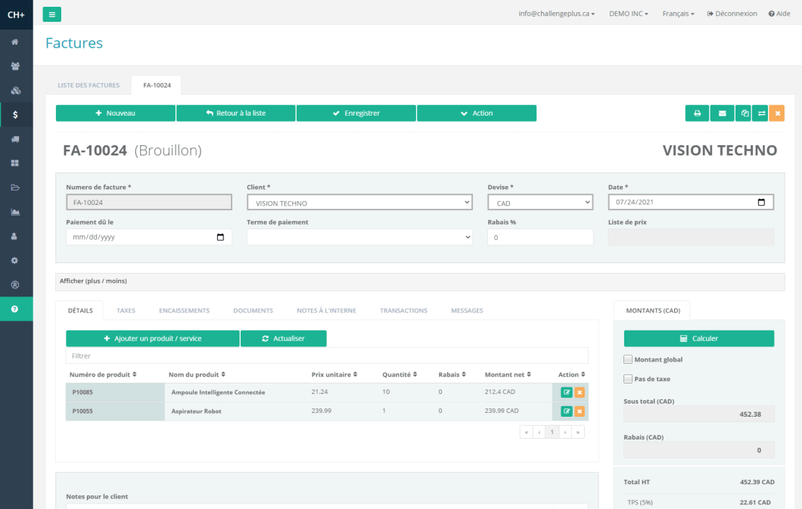The image size is (802, 509).
Task: Open the home icon in the sidebar
Action: click(x=15, y=42)
